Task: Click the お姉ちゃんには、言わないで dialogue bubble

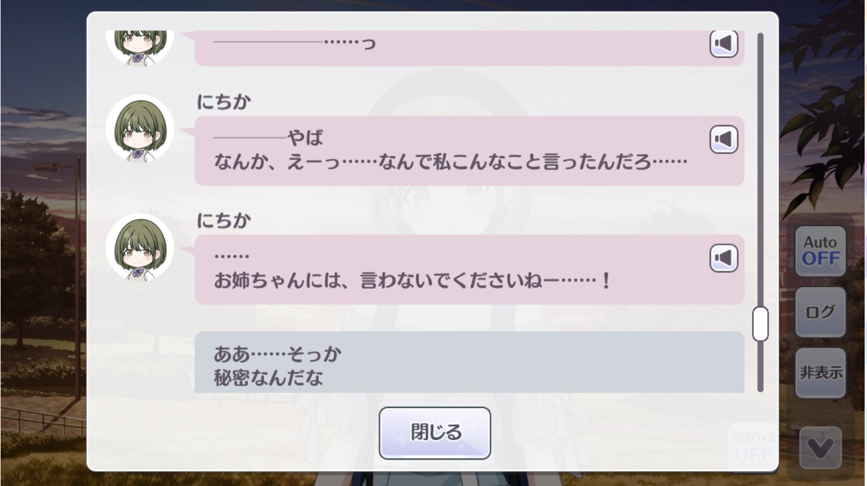Action: tap(470, 269)
